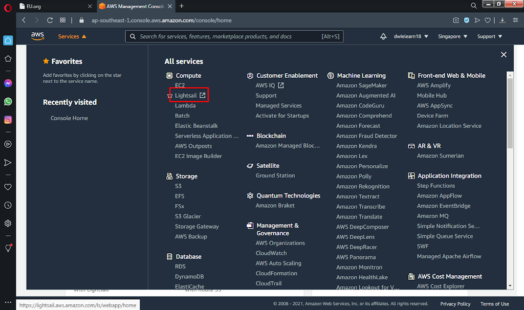Open AWS IQ external link

tap(269, 85)
